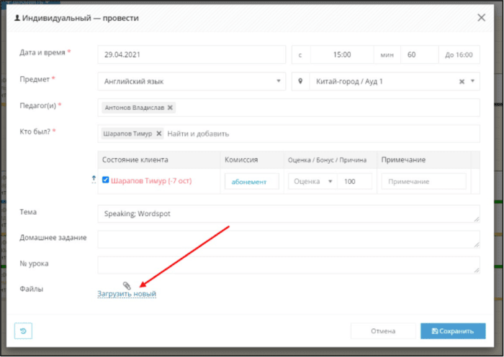Image resolution: width=504 pixels, height=357 pixels.
Task: Click the location pin icon
Action: pyautogui.click(x=300, y=81)
